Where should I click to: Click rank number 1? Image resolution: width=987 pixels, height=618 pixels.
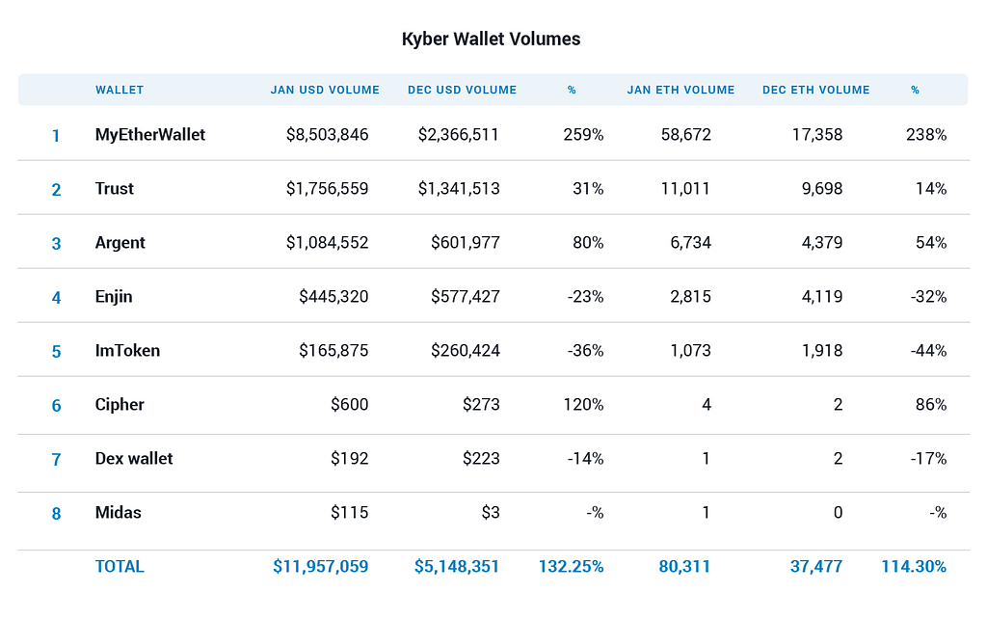point(56,136)
